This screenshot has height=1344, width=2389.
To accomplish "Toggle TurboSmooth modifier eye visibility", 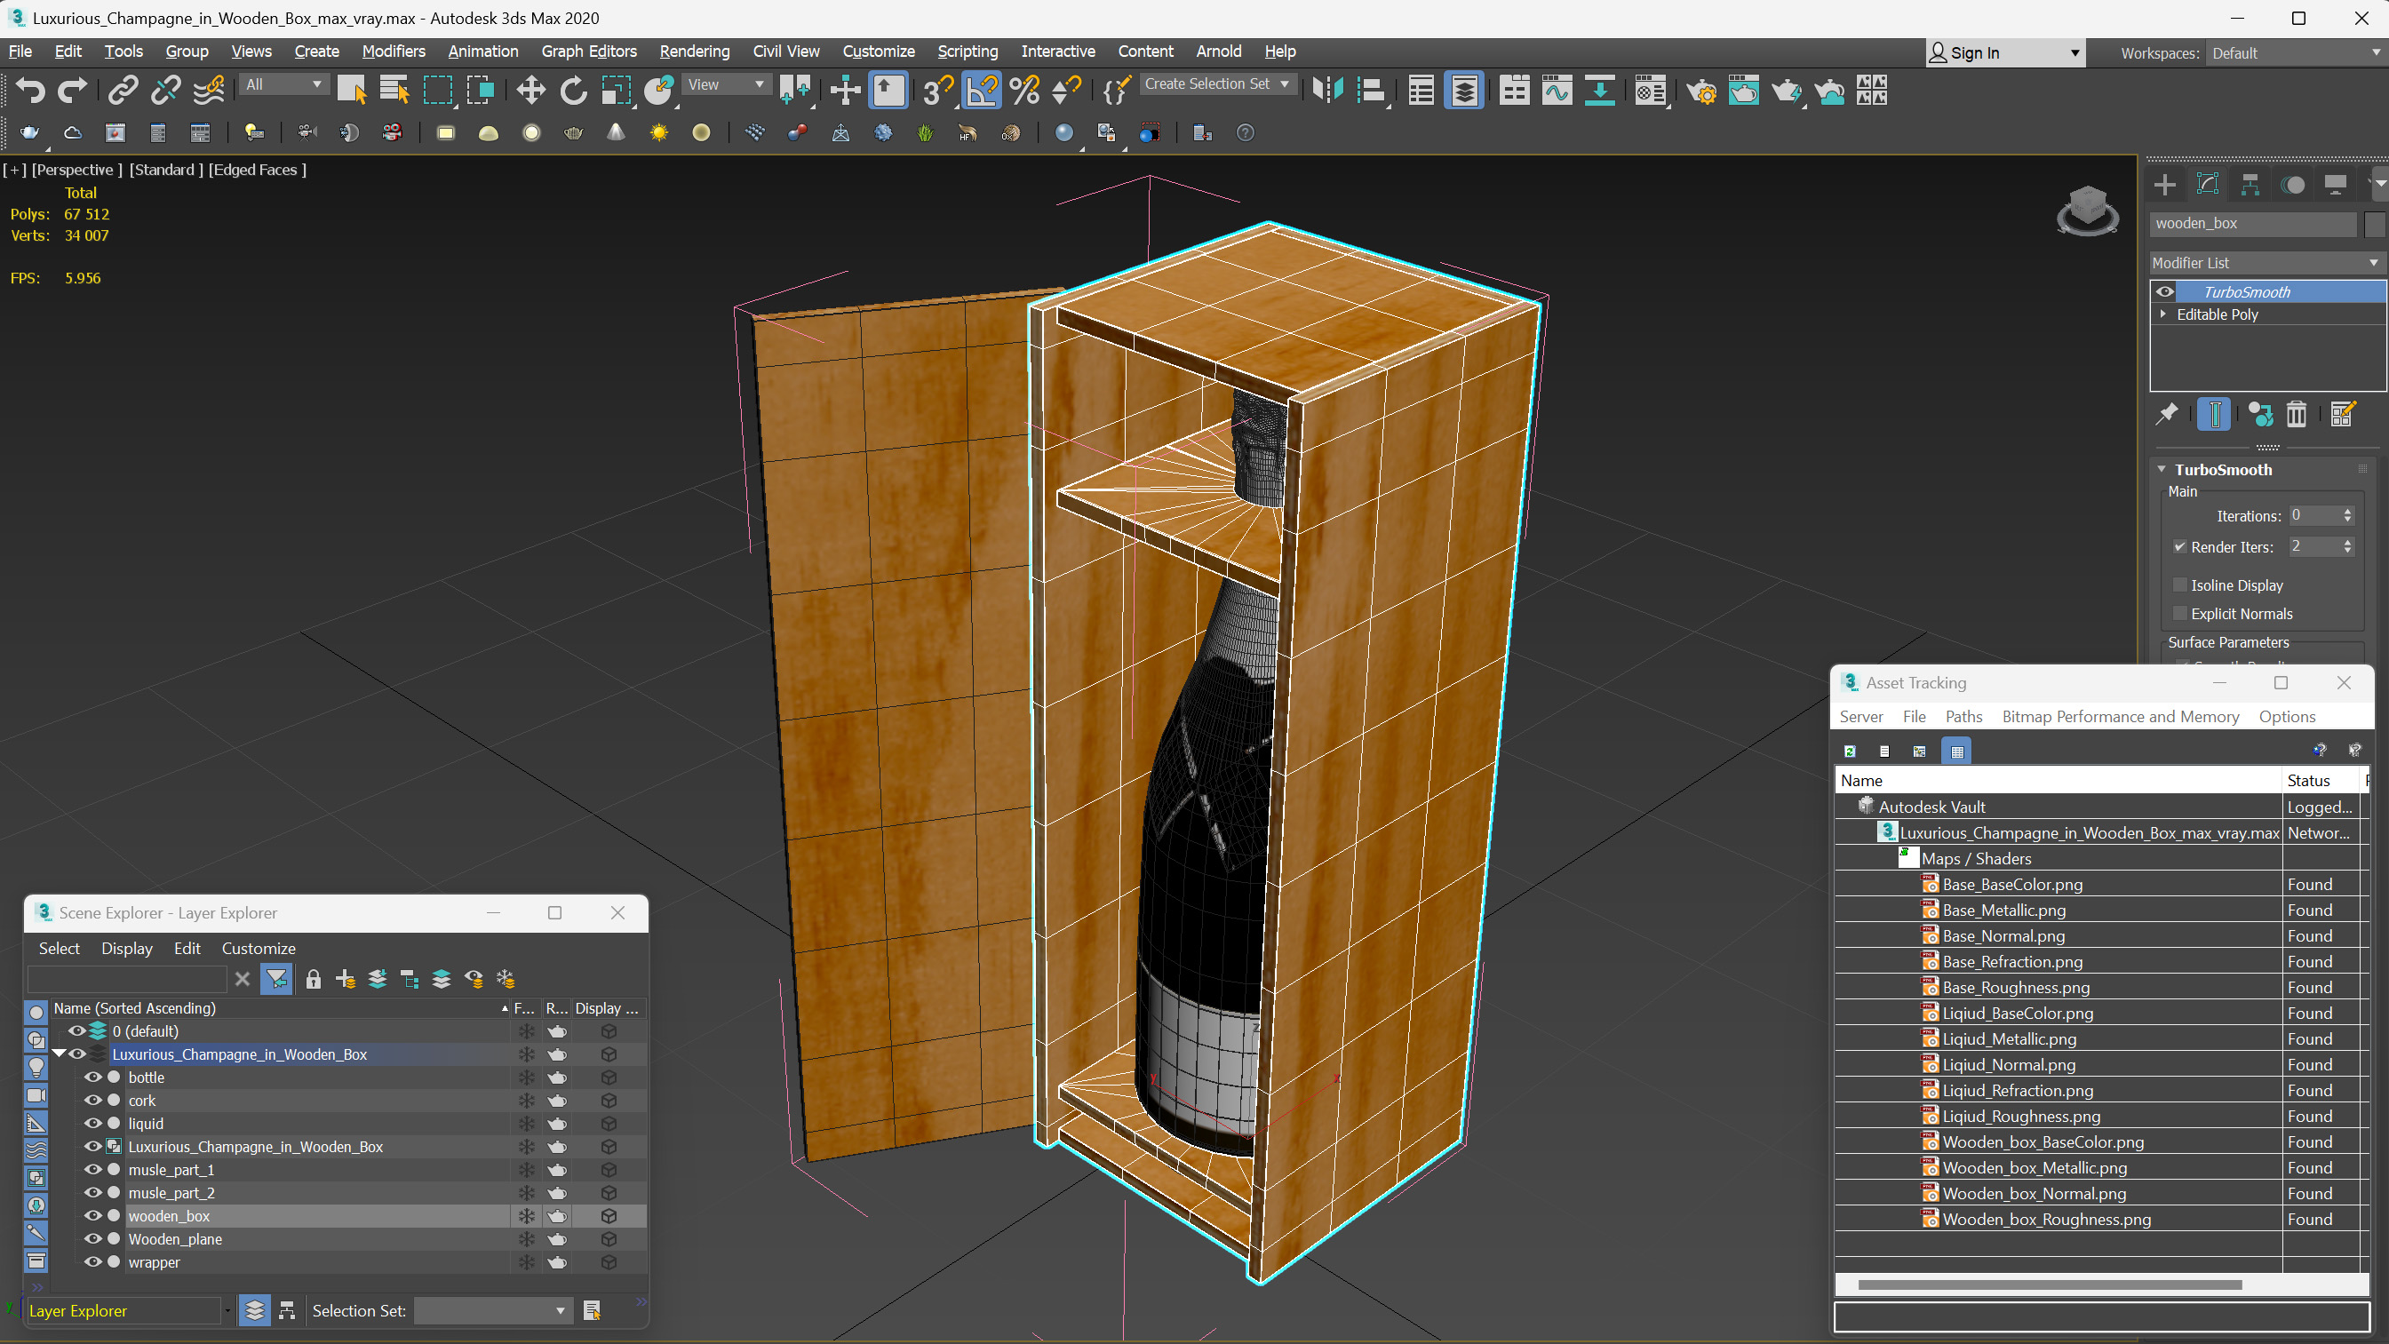I will [2165, 291].
